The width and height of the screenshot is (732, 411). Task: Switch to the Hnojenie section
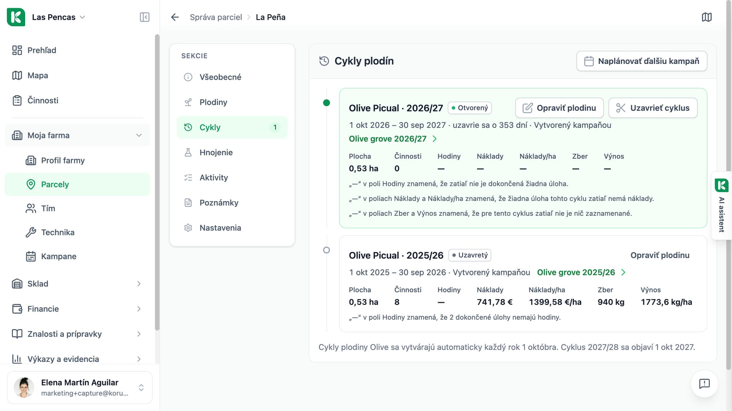click(232, 152)
